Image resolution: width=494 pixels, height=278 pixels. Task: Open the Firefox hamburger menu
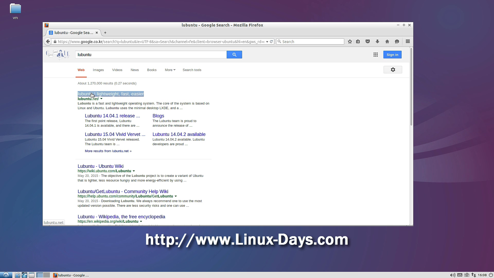click(x=408, y=41)
